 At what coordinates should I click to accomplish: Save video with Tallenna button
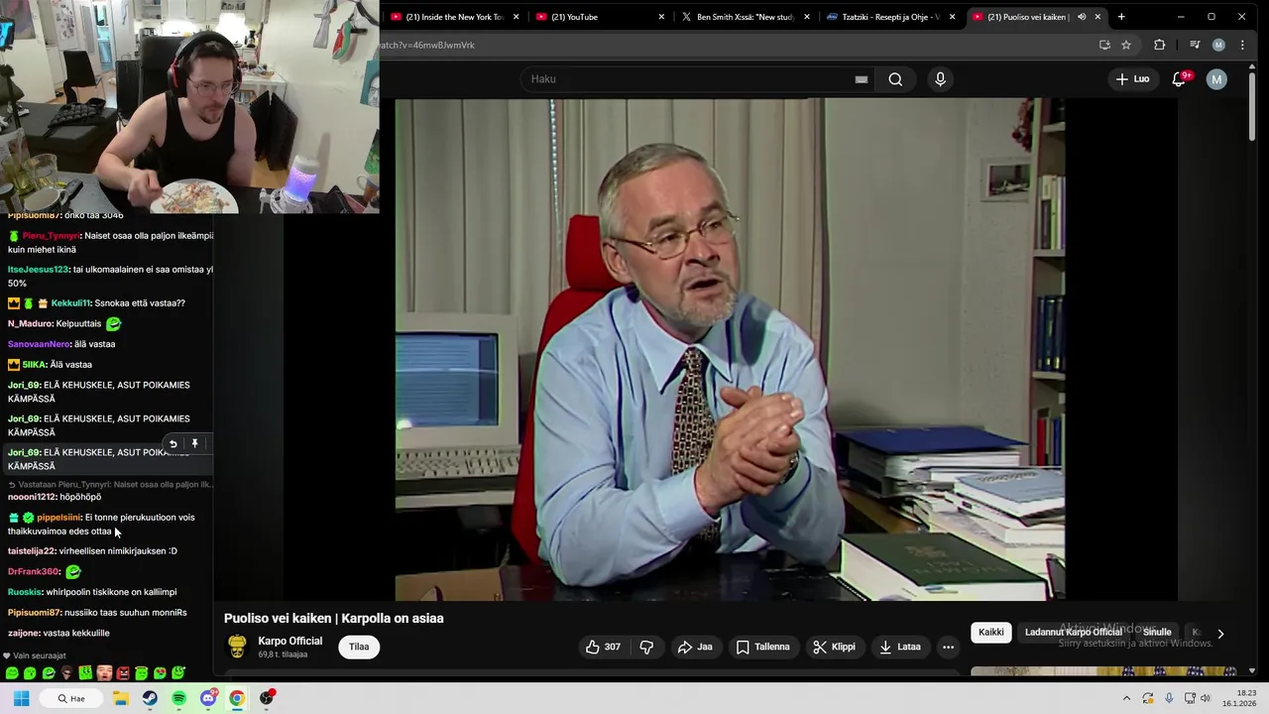pyautogui.click(x=763, y=647)
